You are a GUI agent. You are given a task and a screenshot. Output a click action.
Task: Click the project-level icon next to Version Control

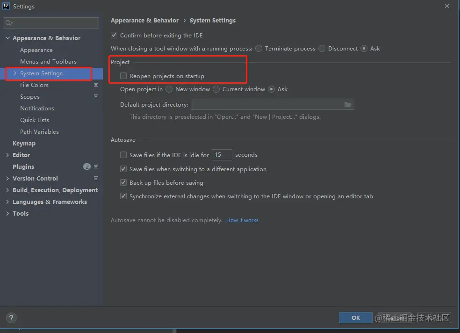[x=96, y=178]
